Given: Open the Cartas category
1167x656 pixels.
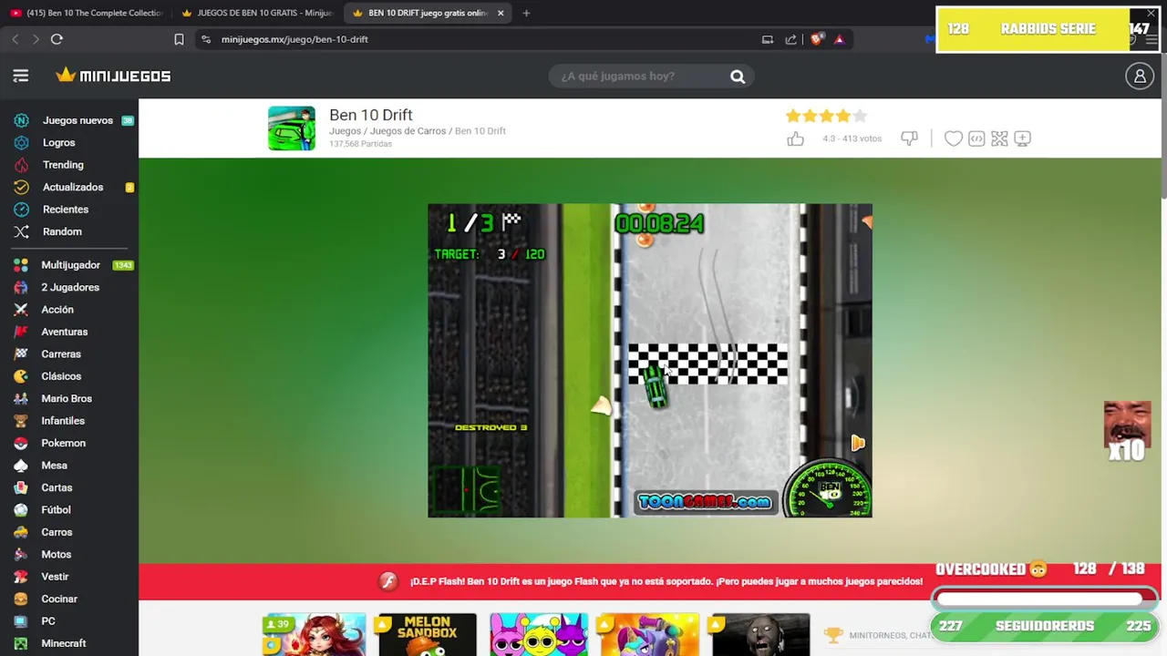Looking at the screenshot, I should [x=57, y=487].
